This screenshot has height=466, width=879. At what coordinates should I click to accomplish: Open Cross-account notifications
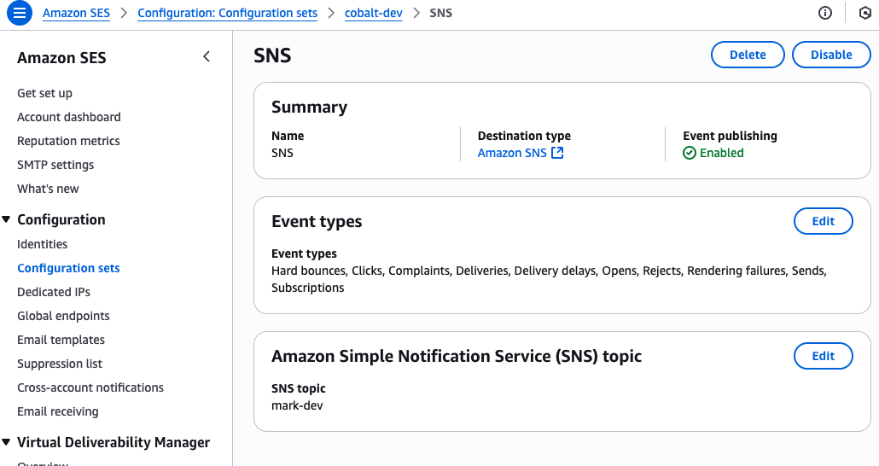90,387
